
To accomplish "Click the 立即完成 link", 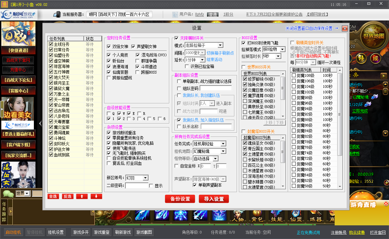I will 360,111.
